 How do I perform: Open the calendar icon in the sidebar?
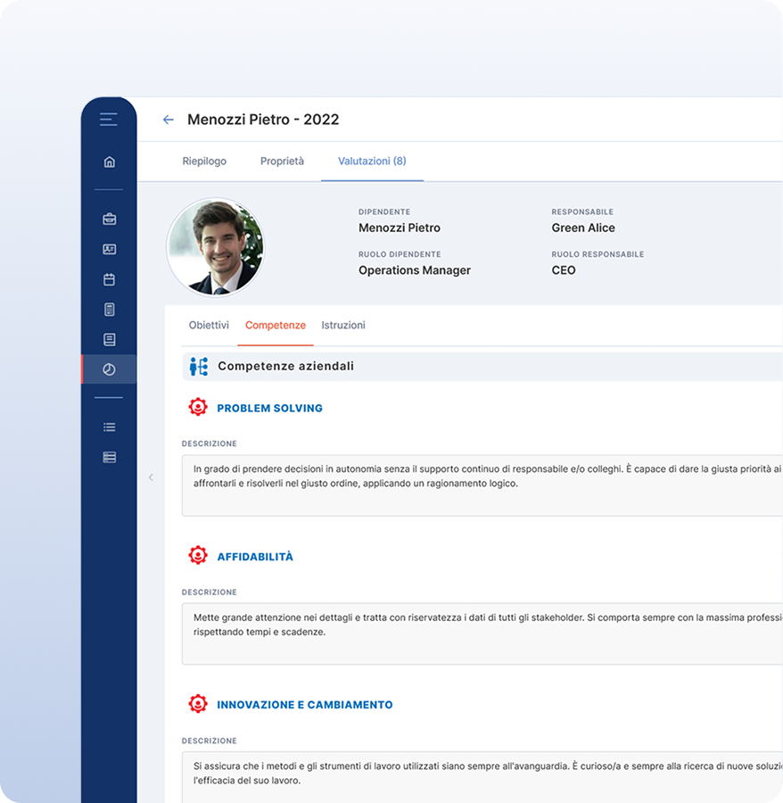pos(108,279)
